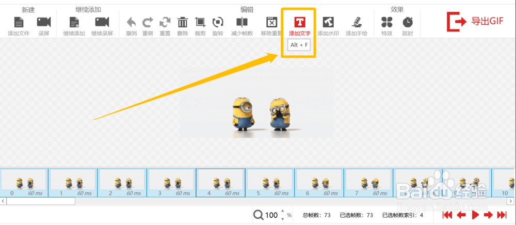This screenshot has width=516, height=225.
Task: Click the 已选帧数: 73 status text
Action: (357, 216)
